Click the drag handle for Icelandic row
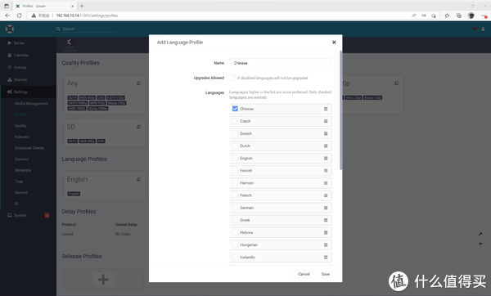The width and height of the screenshot is (491, 296). click(326, 258)
